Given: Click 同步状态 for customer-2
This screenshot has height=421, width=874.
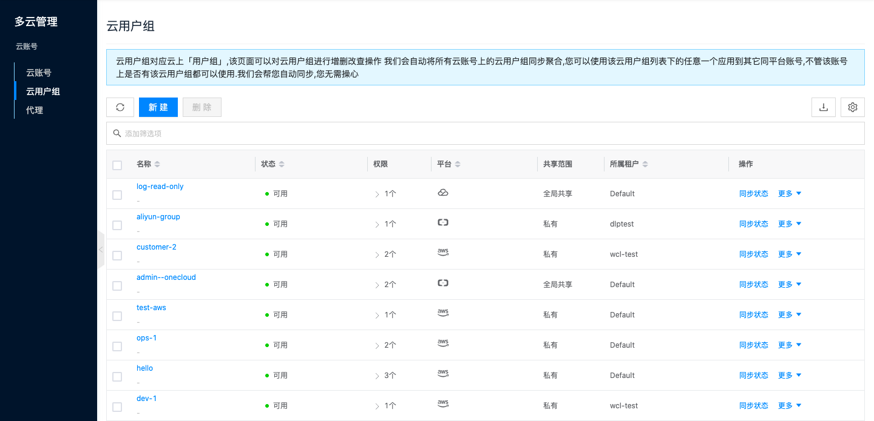Looking at the screenshot, I should (x=754, y=254).
